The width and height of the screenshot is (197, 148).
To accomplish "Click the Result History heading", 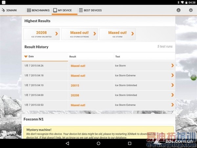I will pos(36,47).
